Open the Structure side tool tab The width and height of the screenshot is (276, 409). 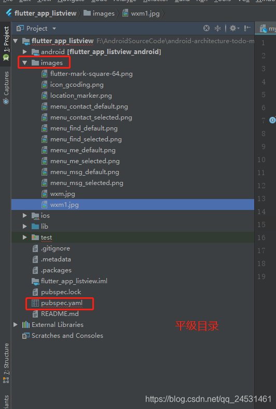[6, 363]
